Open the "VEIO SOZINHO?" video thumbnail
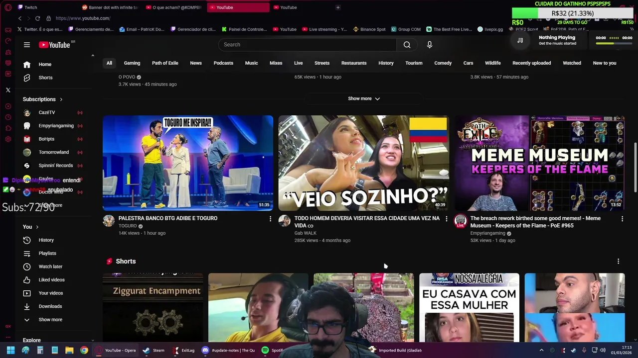The image size is (638, 358). (363, 163)
